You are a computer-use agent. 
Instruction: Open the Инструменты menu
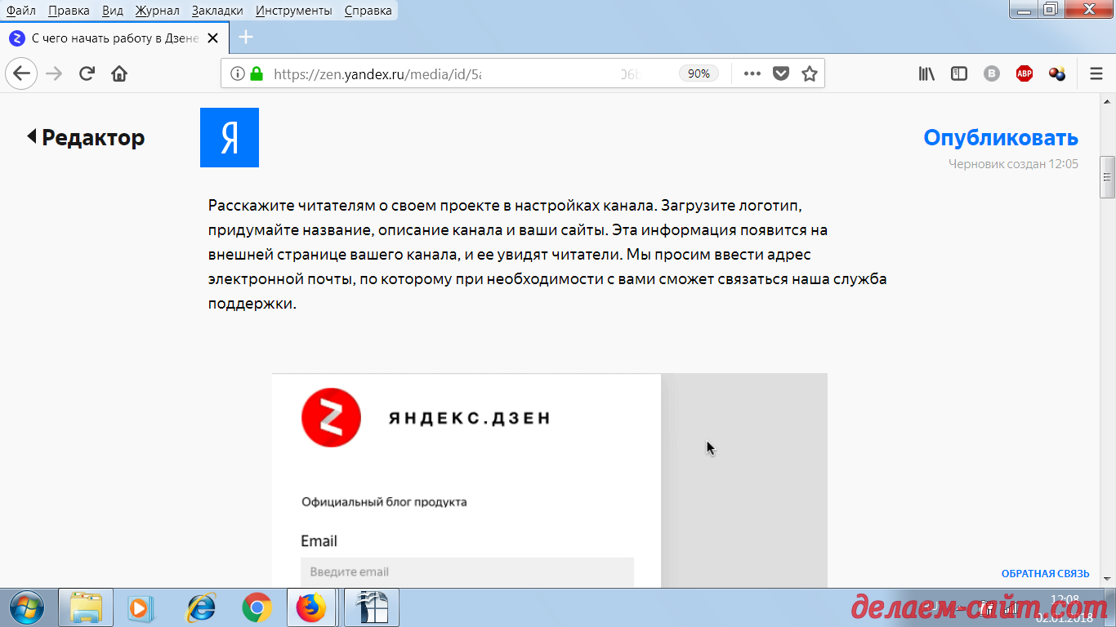pyautogui.click(x=293, y=11)
